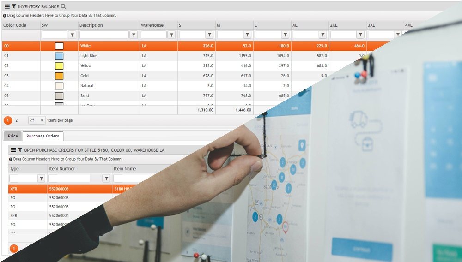This screenshot has width=462, height=262.
Task: Click the Yellow color swatch
Action: tap(59, 66)
